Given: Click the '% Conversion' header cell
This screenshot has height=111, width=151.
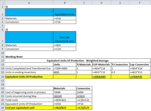Looking at the screenshot, I should [120, 64].
